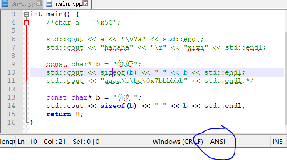Viewport: 287px width, 160px height.
Task: Click the sizeof keyword on line 14
Action: pyautogui.click(x=113, y=106)
